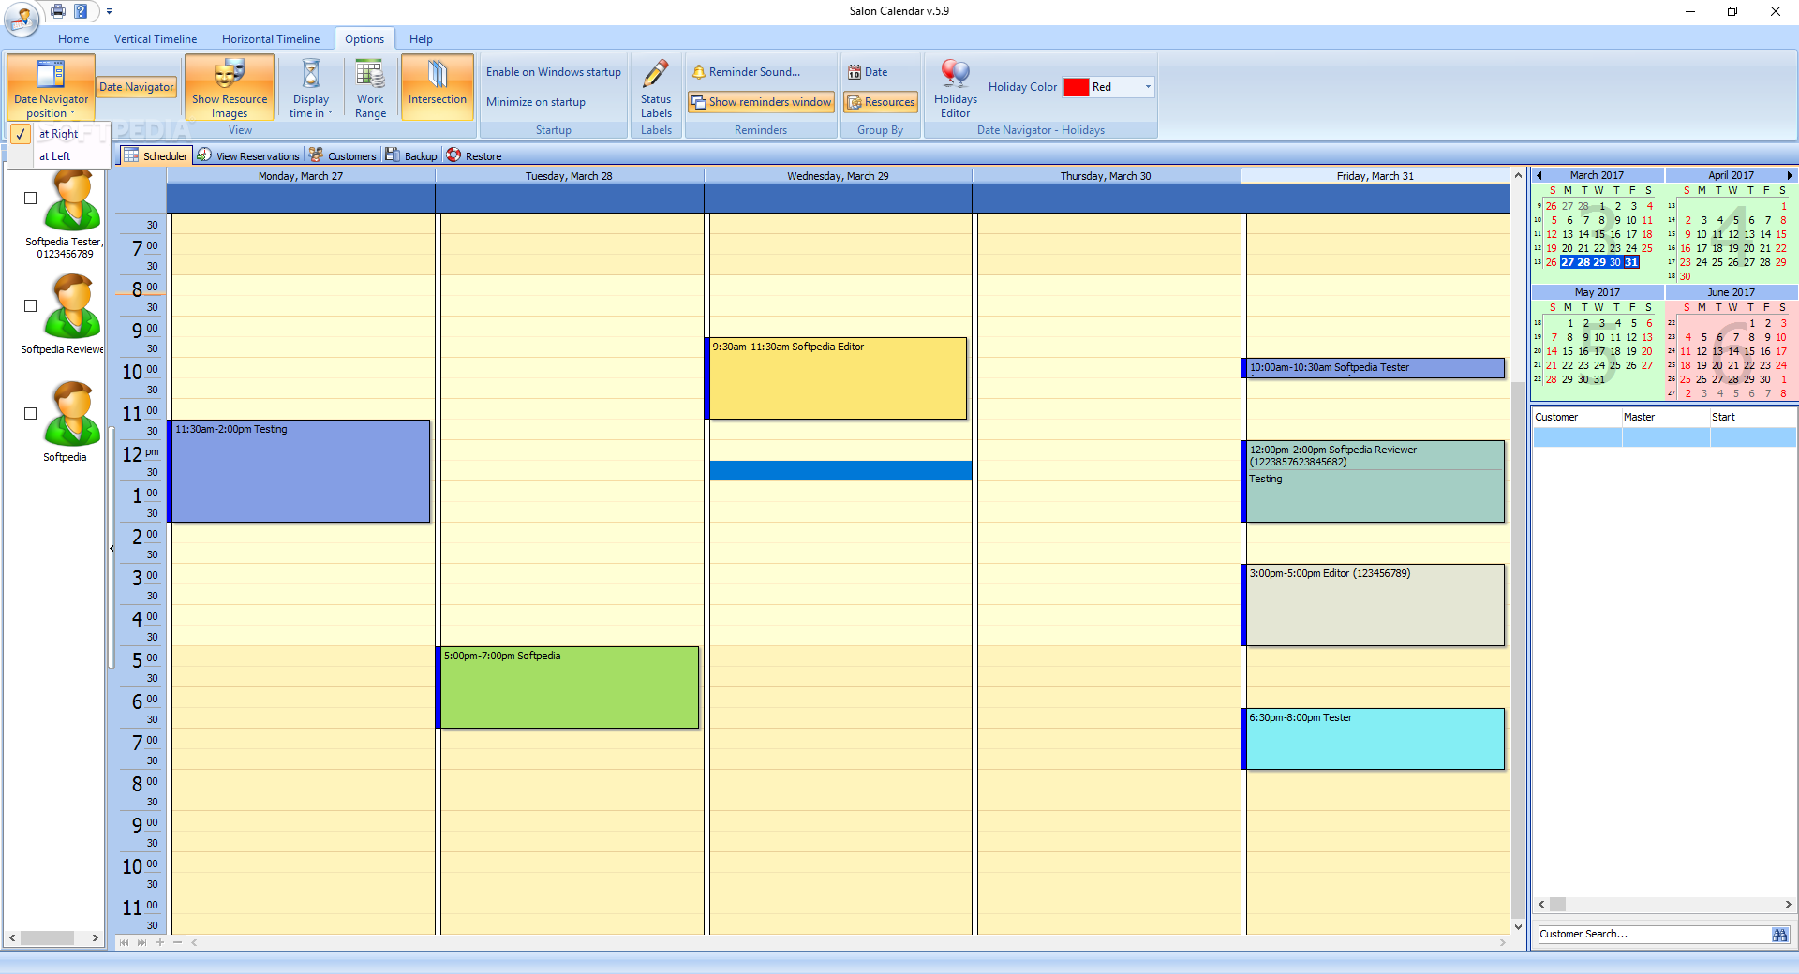Toggle checkbox next to Softpedia resource

[30, 414]
